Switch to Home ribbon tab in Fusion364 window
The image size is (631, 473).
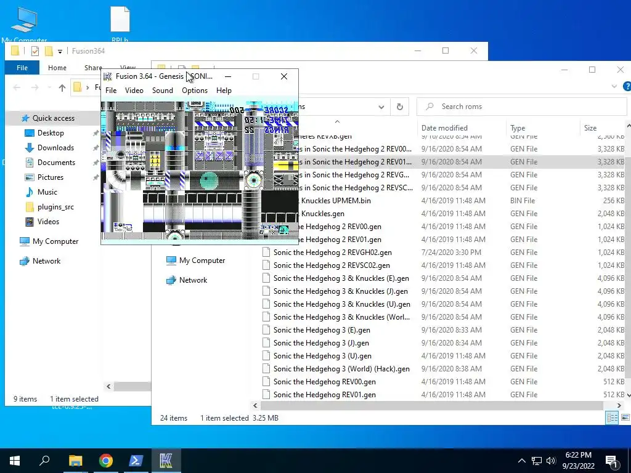pyautogui.click(x=57, y=68)
